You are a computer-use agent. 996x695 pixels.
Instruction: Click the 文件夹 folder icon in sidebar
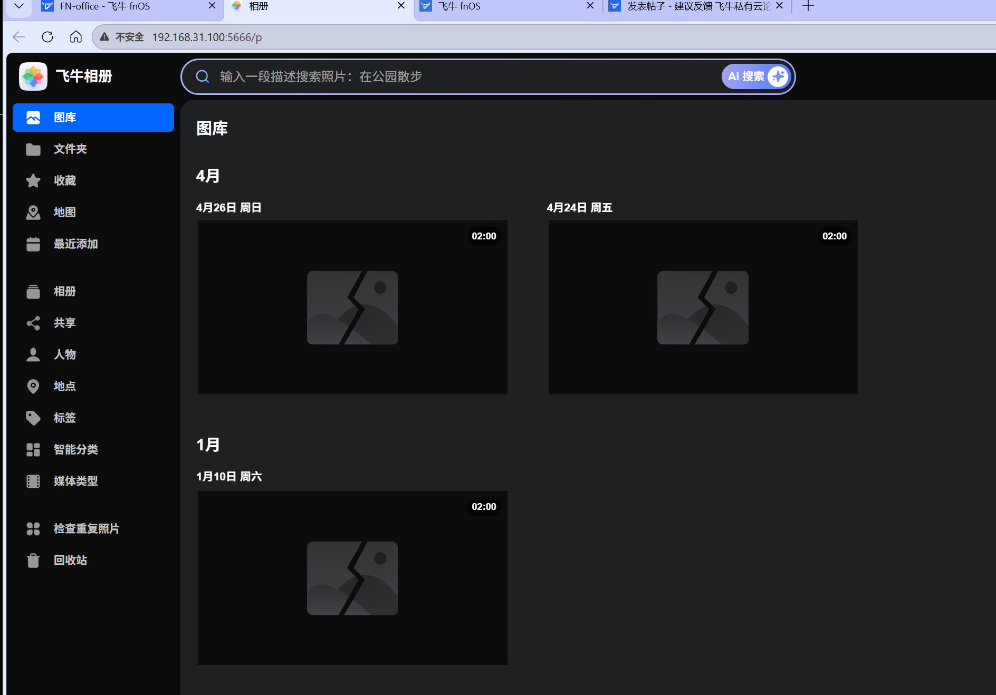pos(33,149)
